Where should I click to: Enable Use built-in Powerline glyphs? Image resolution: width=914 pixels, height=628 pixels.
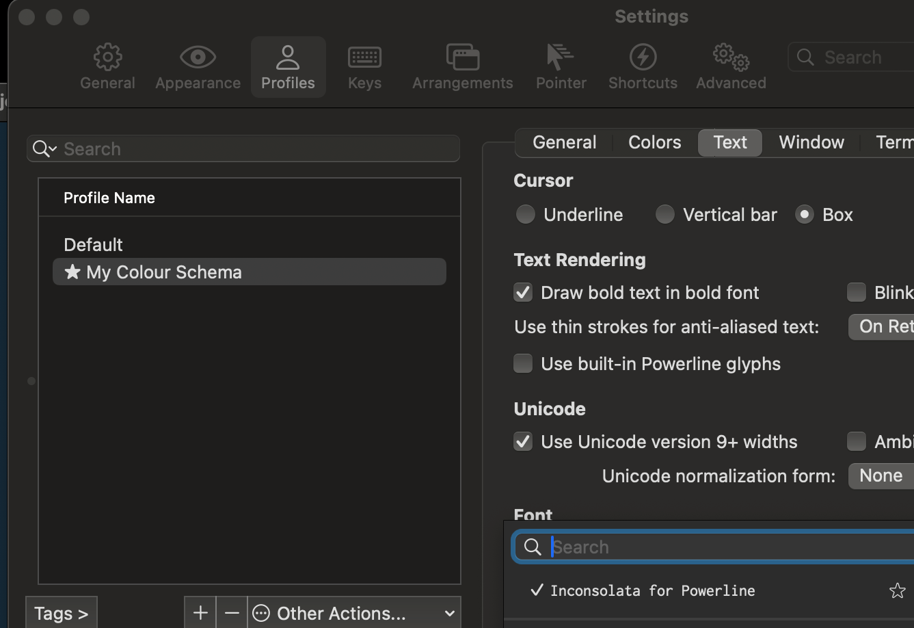pyautogui.click(x=523, y=363)
